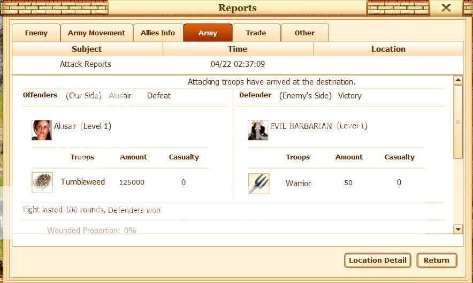Switch to the Trade tab
Image resolution: width=473 pixels, height=283 pixels.
pos(256,33)
